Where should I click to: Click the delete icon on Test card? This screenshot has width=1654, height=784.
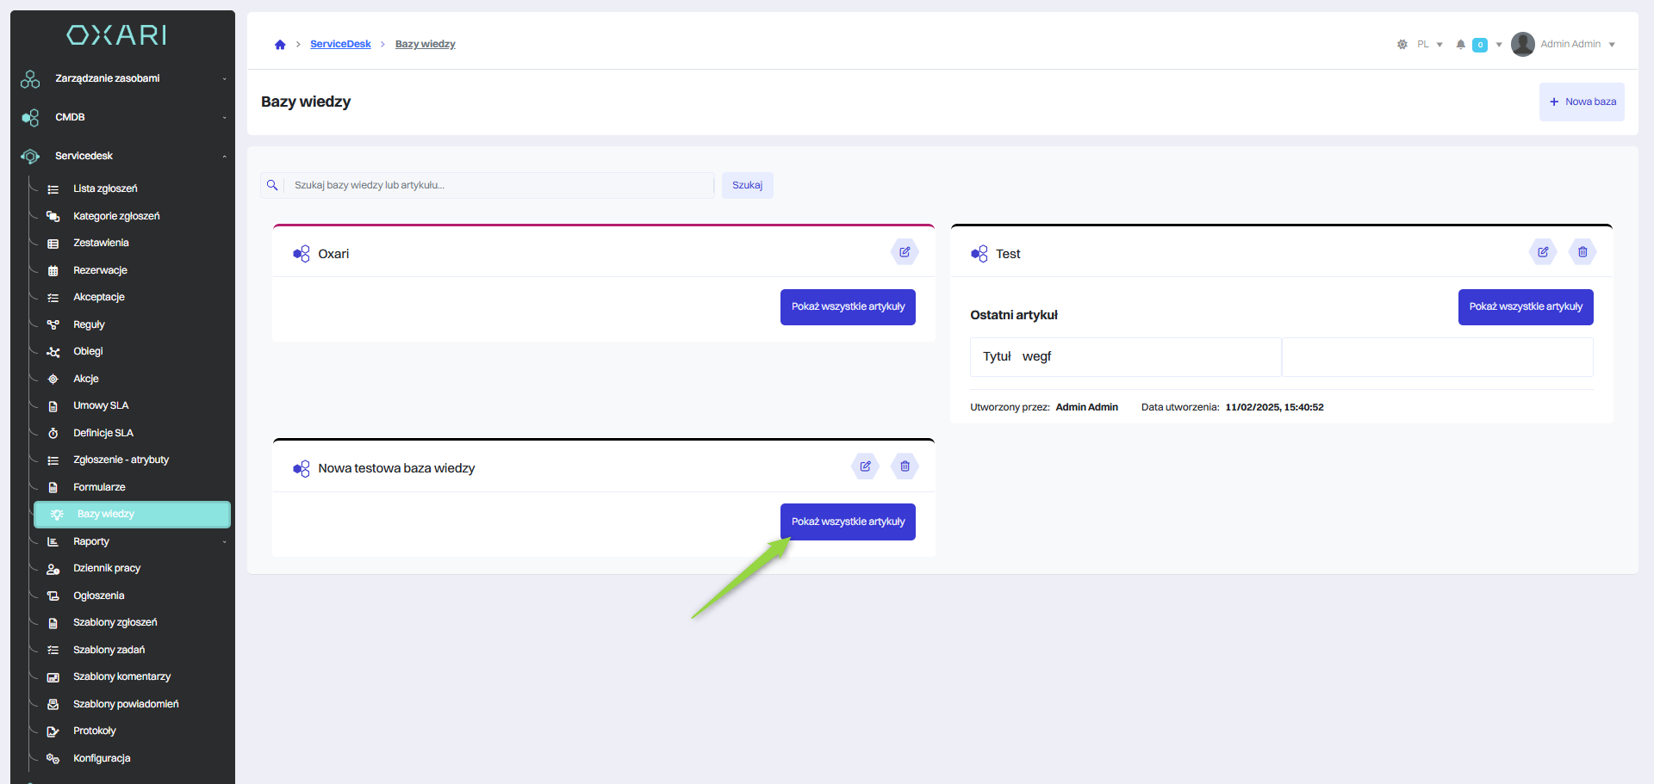(x=1582, y=252)
